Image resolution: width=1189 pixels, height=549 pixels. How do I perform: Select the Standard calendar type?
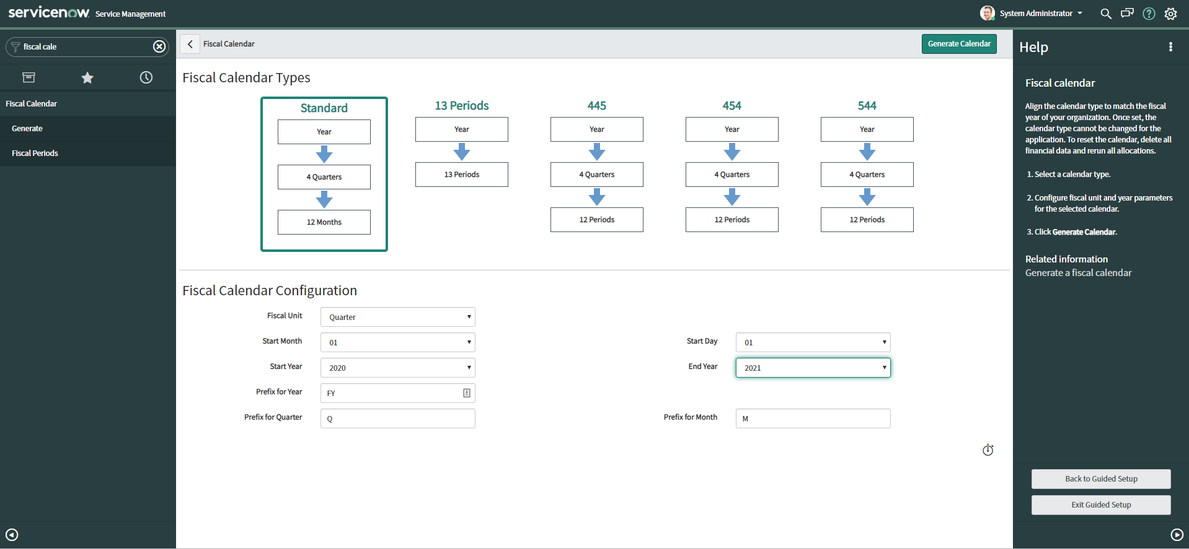coord(324,174)
